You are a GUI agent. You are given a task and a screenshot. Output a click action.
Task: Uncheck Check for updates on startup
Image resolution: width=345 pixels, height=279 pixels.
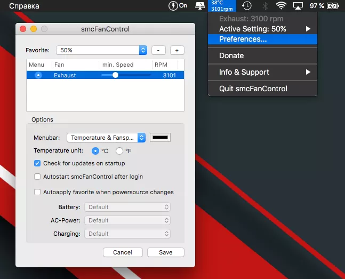(37, 163)
